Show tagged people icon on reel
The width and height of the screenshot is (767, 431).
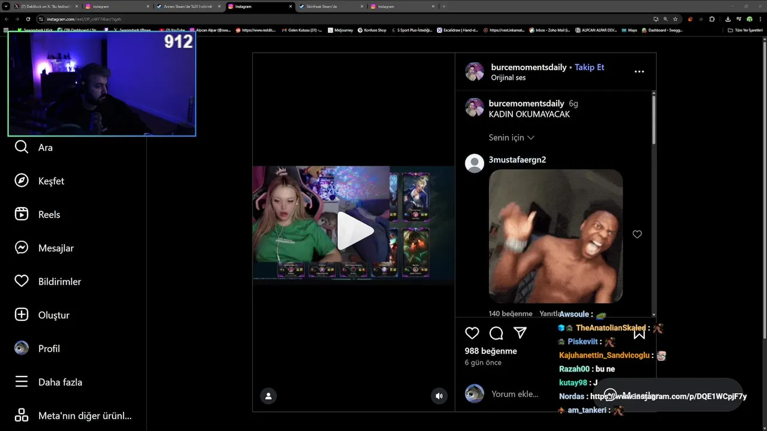[268, 396]
